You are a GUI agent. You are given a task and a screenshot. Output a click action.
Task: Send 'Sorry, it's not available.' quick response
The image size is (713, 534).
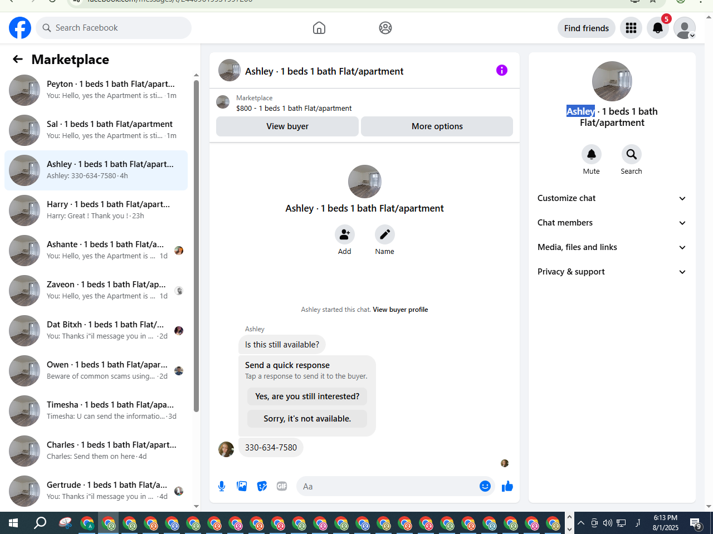307,419
